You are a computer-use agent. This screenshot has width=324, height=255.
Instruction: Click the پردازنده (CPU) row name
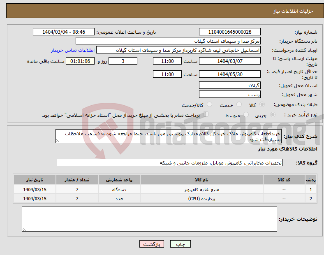pos(201,199)
